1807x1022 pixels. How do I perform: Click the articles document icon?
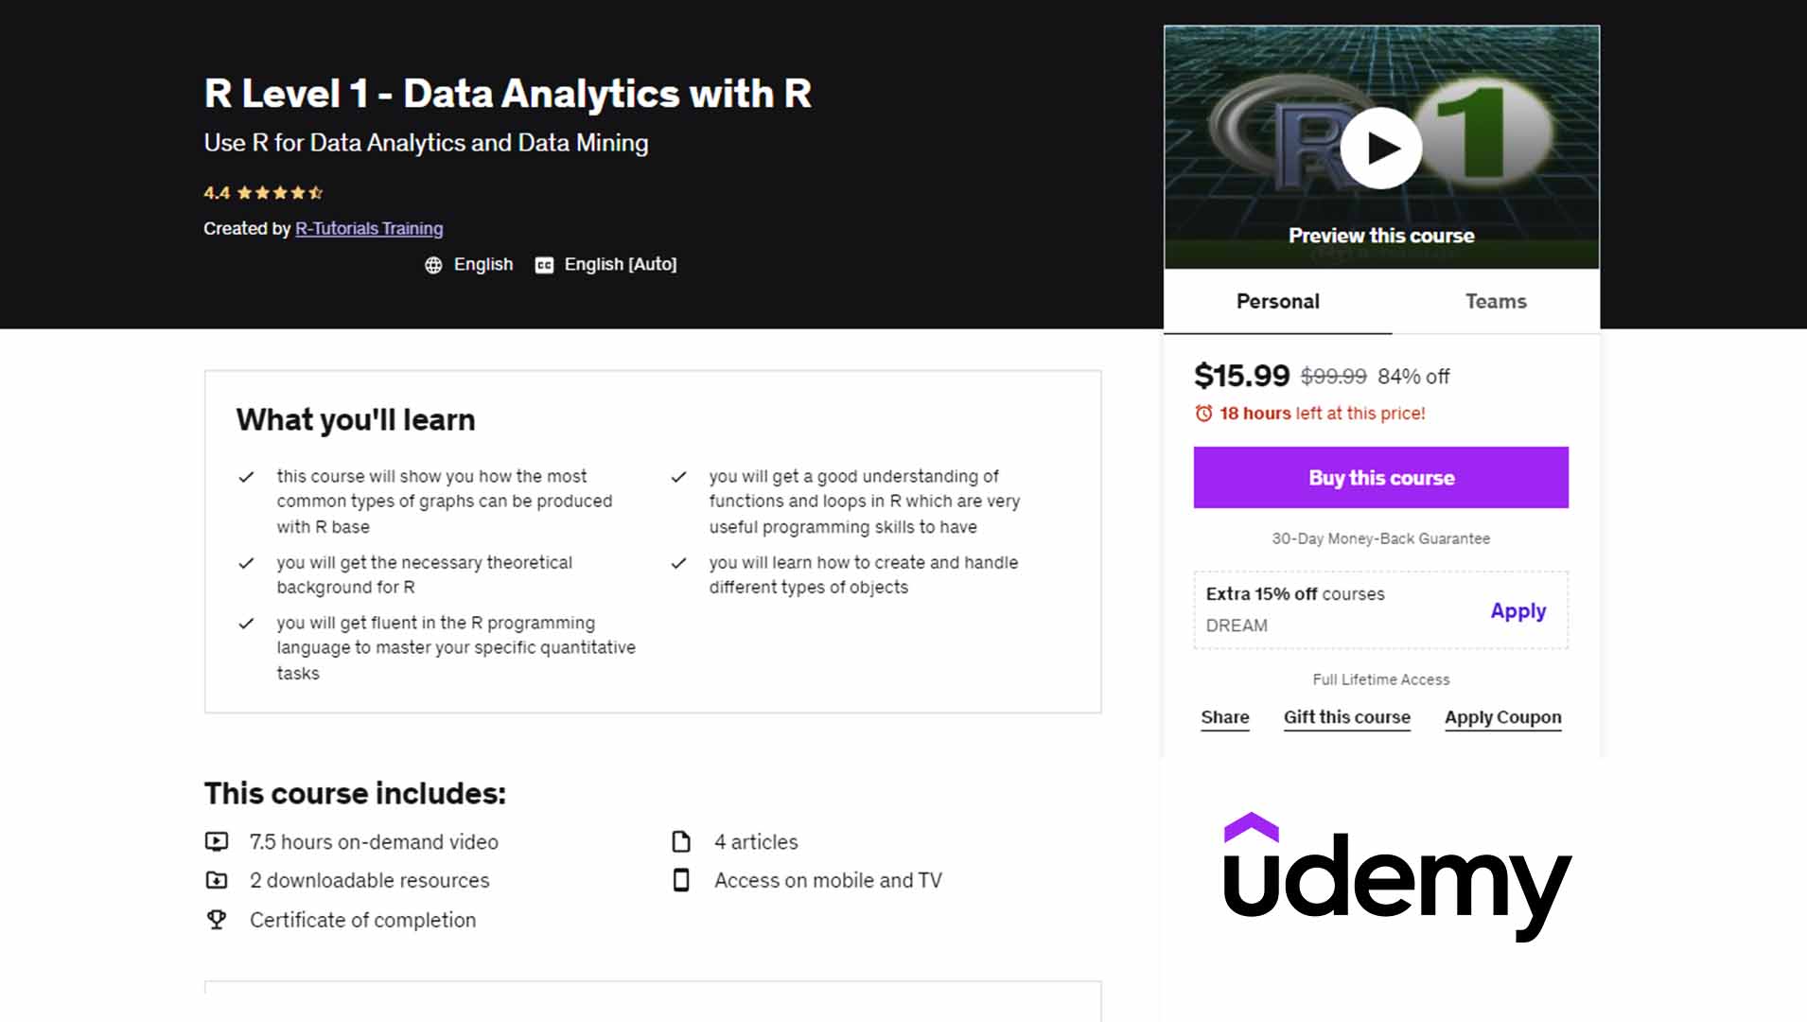point(679,841)
